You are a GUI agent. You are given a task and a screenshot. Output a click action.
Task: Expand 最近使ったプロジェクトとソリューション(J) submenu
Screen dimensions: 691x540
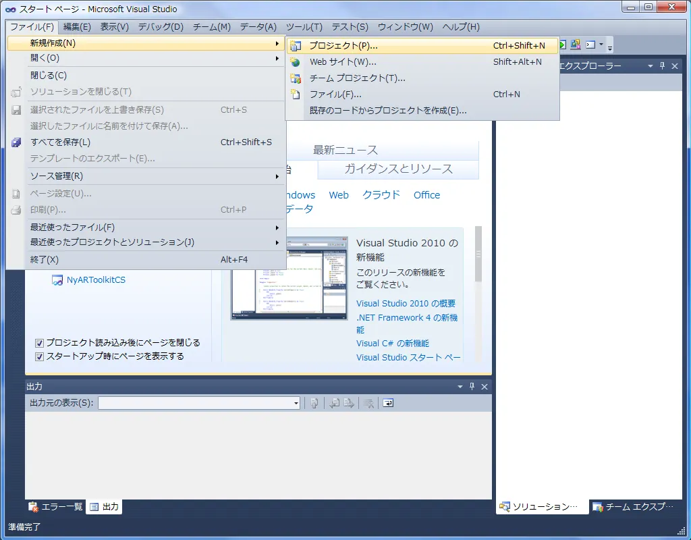277,242
